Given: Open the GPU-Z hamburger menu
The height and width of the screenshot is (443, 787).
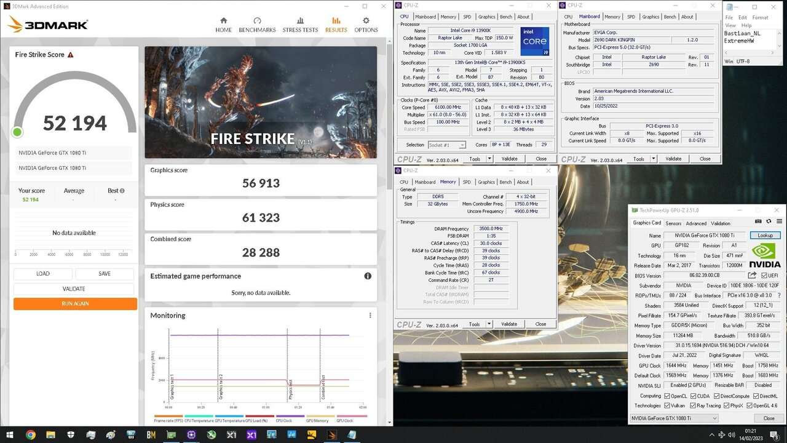Looking at the screenshot, I should click(779, 221).
